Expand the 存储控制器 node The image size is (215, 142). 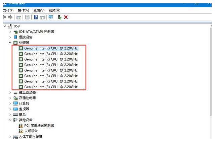(x=10, y=98)
